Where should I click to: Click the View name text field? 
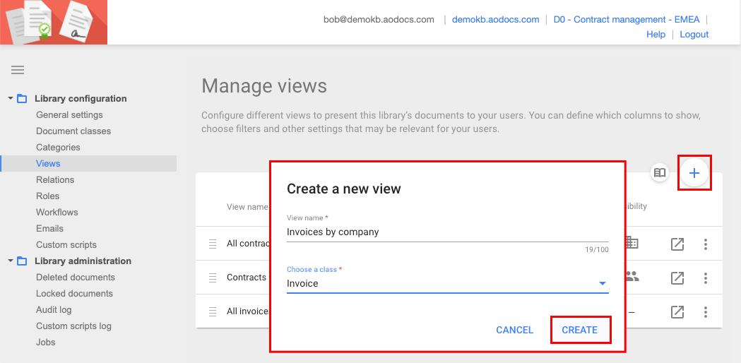pos(447,232)
